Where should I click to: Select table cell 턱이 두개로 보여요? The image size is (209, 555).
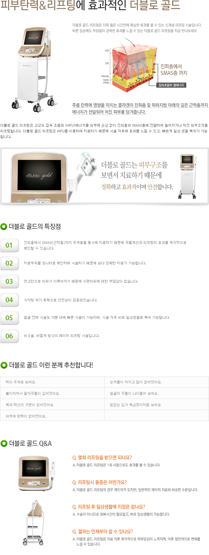(52, 382)
